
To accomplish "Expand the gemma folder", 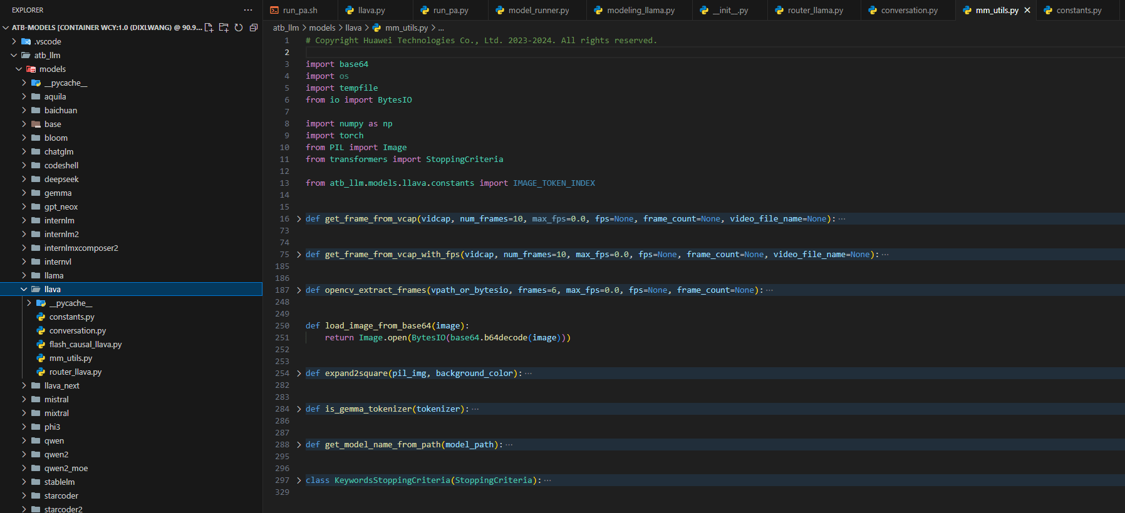I will coord(24,193).
